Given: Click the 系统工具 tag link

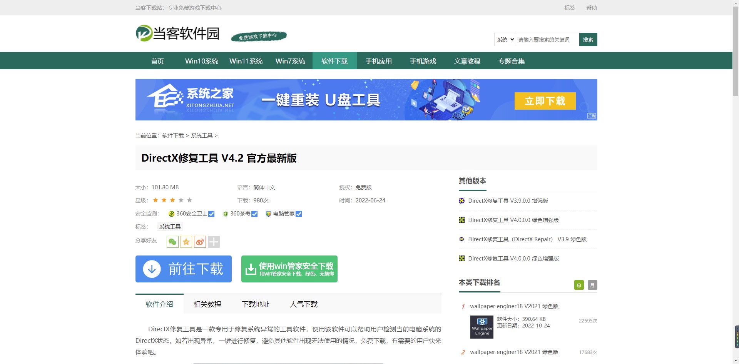Looking at the screenshot, I should [x=170, y=227].
